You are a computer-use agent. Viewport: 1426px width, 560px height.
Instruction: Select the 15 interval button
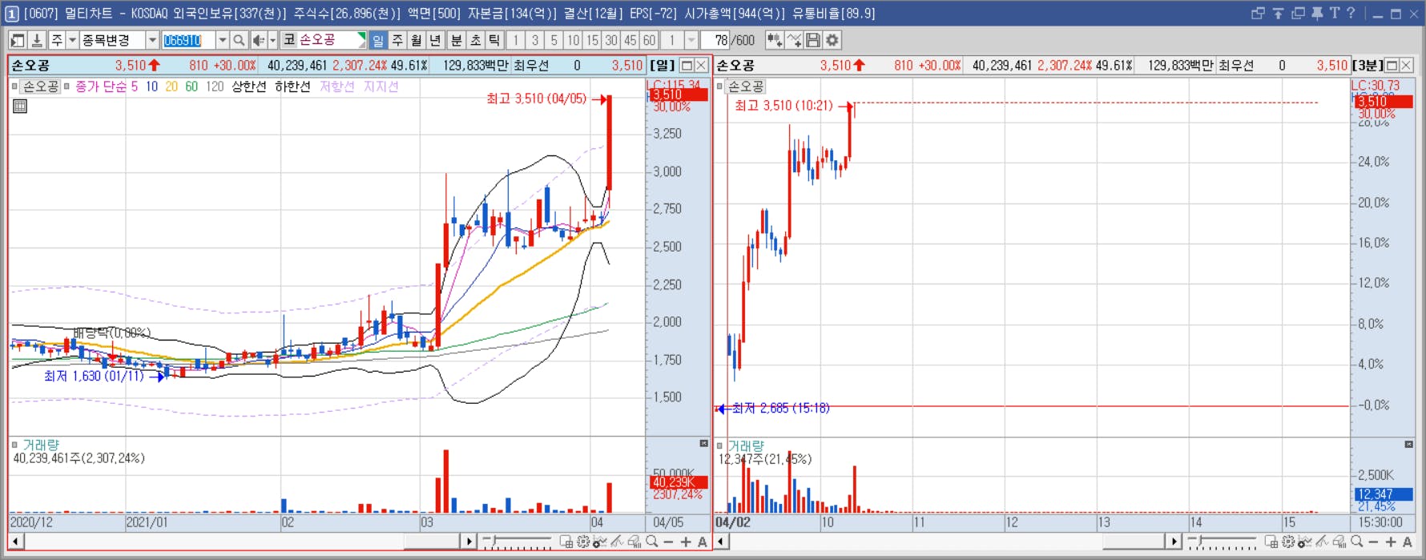(x=592, y=40)
